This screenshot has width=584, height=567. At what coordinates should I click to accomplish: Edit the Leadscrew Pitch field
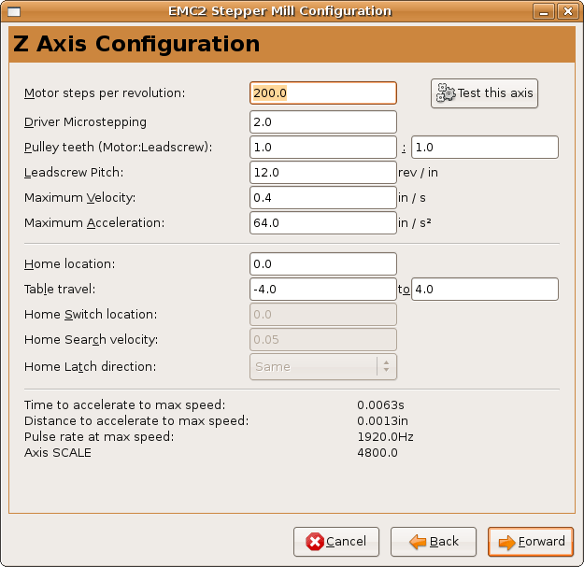click(x=323, y=173)
